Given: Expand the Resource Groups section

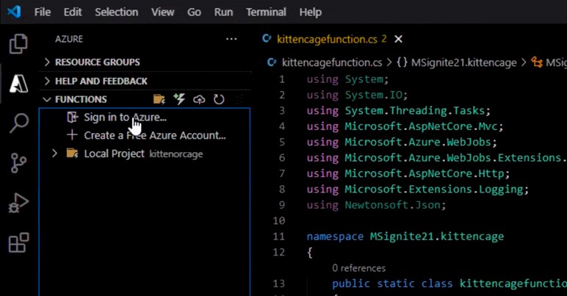Looking at the screenshot, I should (47, 62).
